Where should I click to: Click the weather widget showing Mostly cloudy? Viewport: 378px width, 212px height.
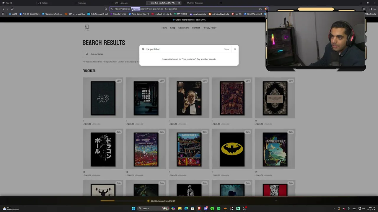(x=11, y=208)
